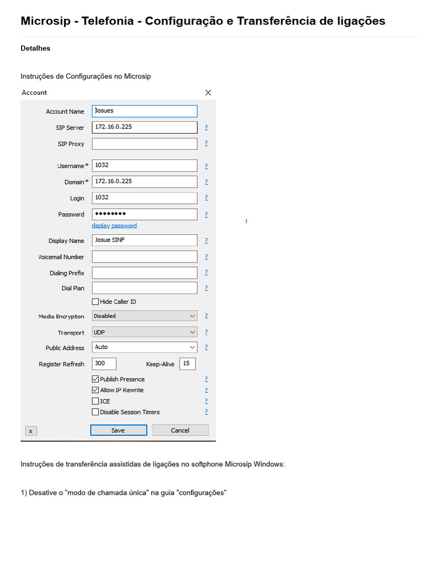Viewport: 438px width, 585px height.
Task: Focus the Account Name field
Action: pos(144,111)
